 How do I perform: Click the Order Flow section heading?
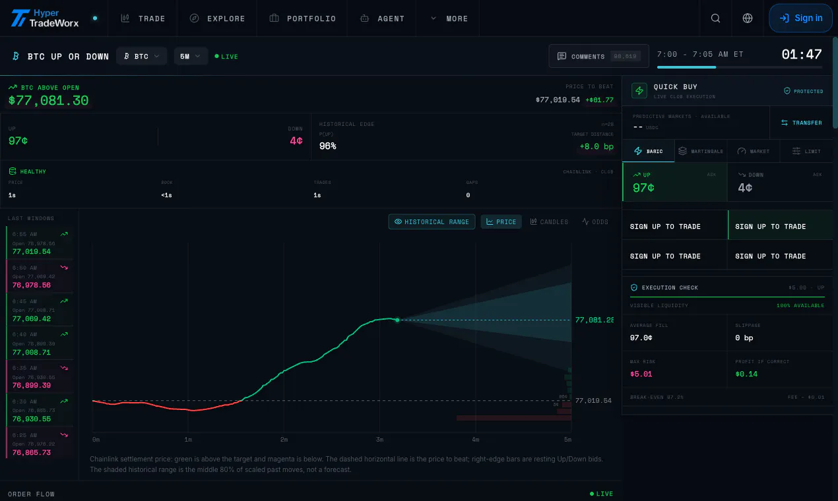[x=31, y=494]
